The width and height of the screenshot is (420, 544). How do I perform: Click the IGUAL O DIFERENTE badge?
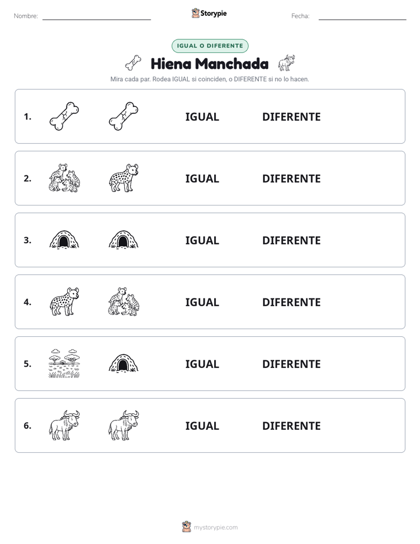(x=210, y=46)
